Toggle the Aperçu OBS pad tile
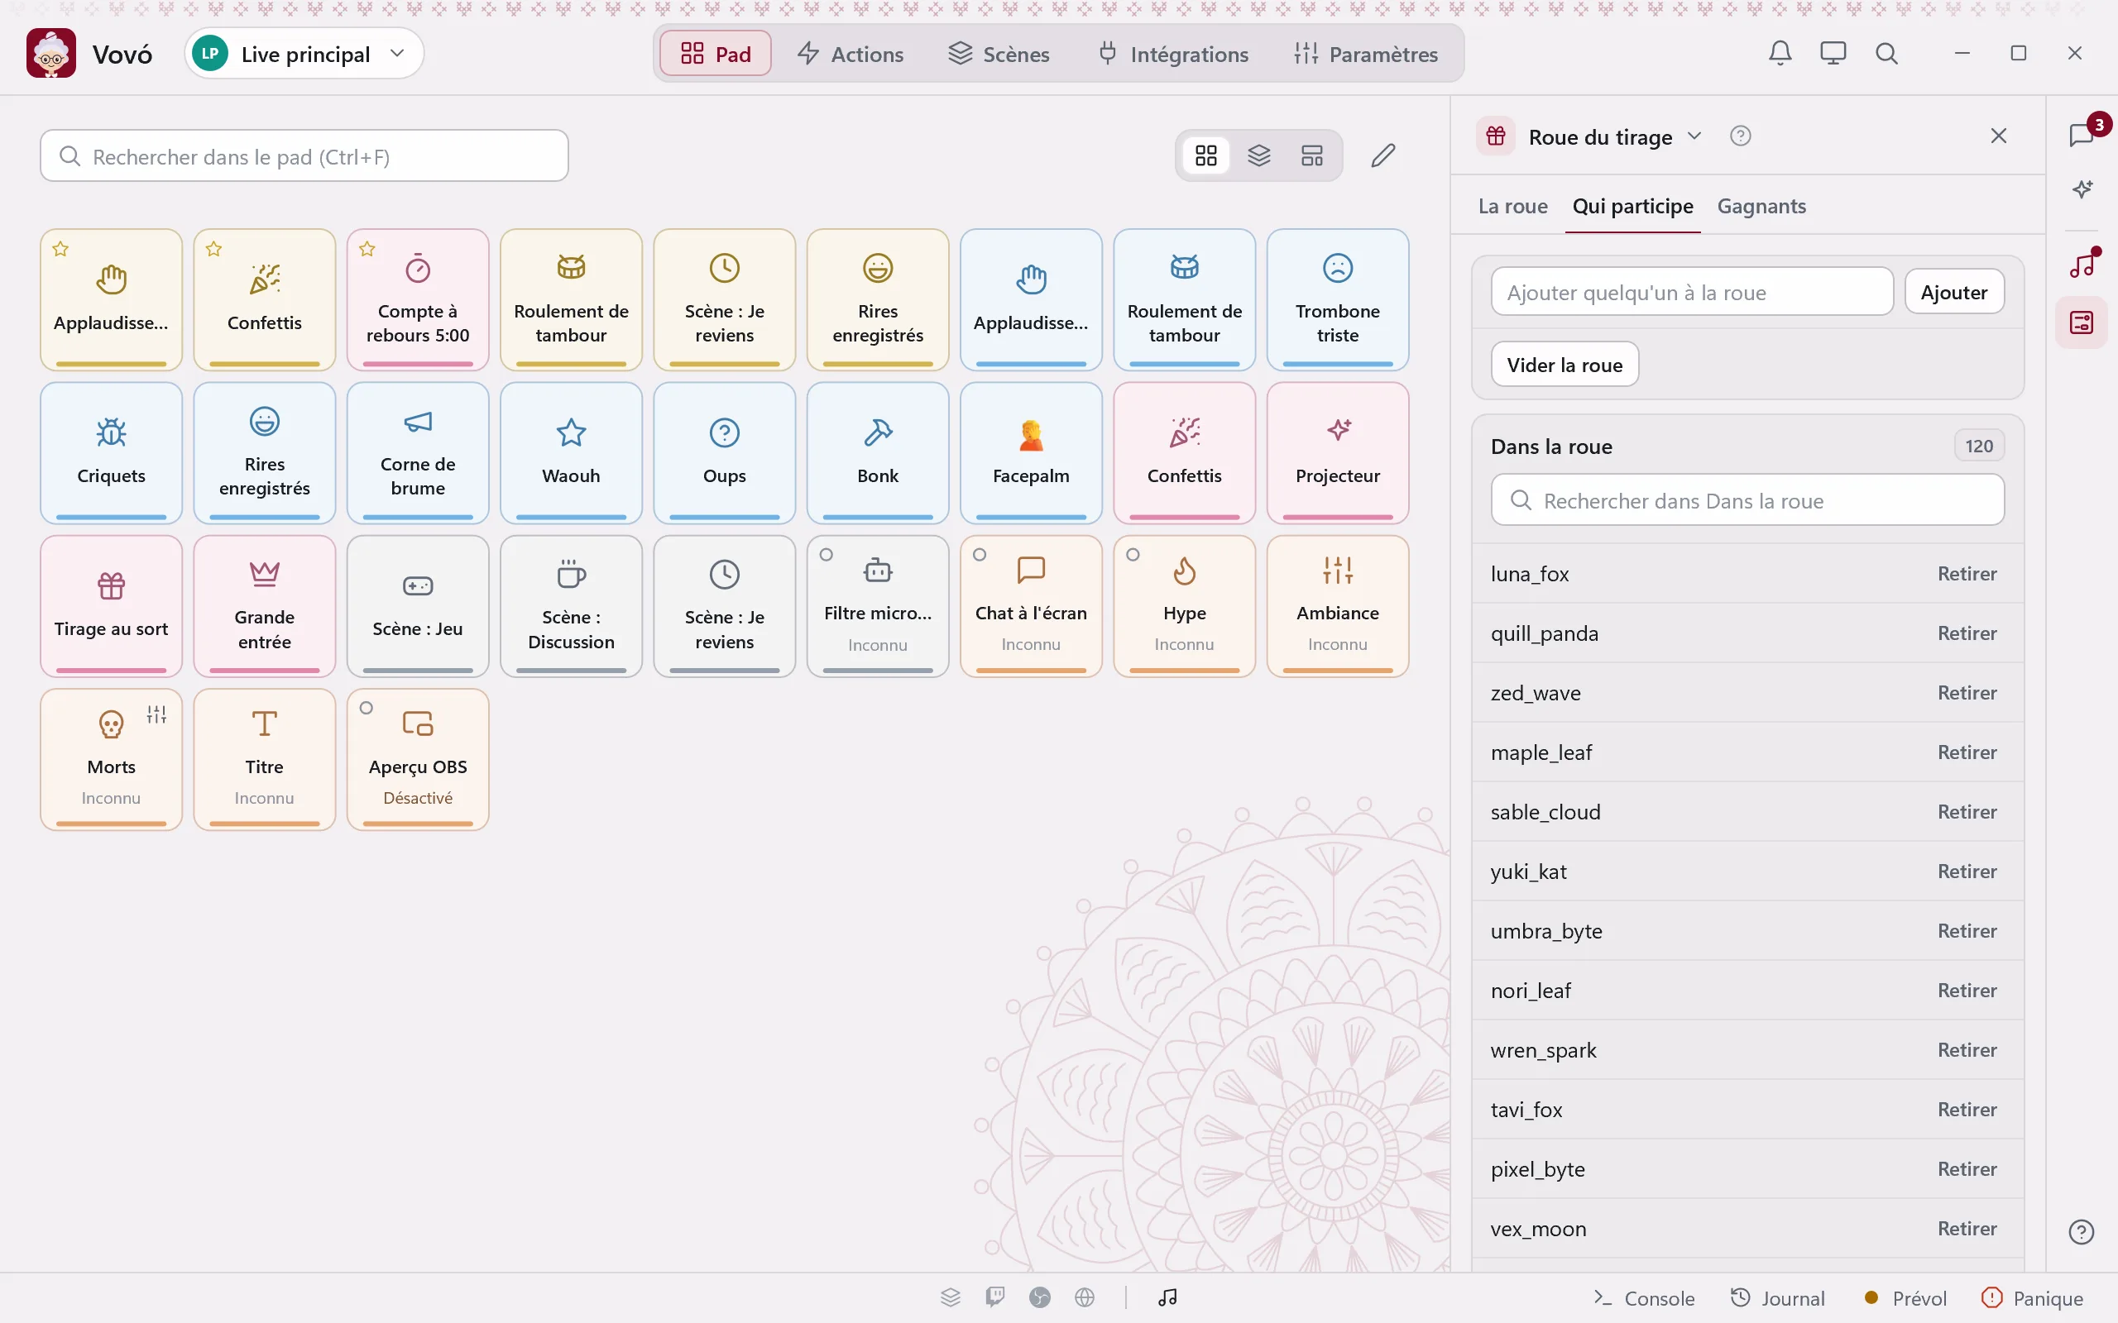Viewport: 2118px width, 1323px height. click(418, 758)
